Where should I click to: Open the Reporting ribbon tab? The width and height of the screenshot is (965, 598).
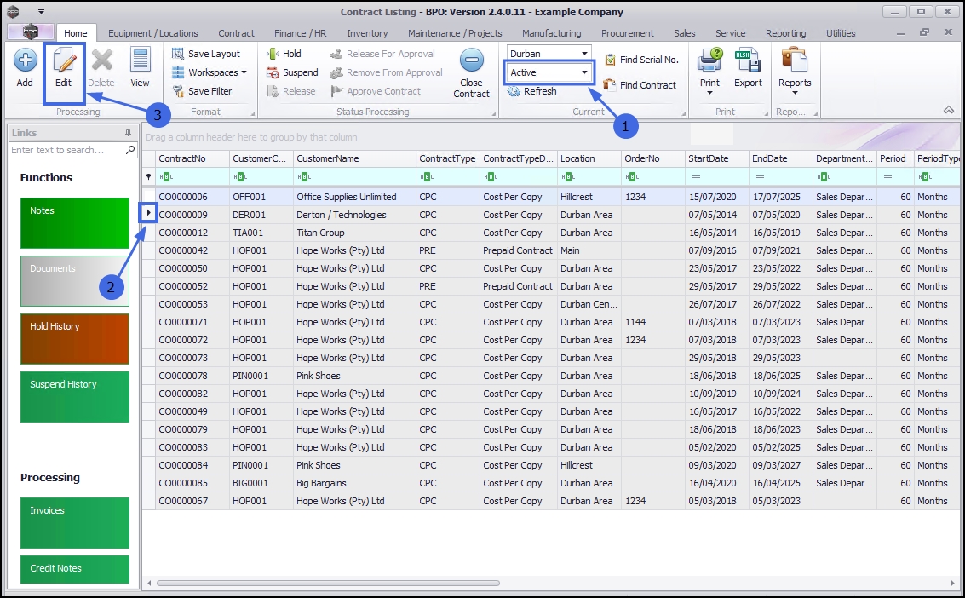tap(785, 33)
